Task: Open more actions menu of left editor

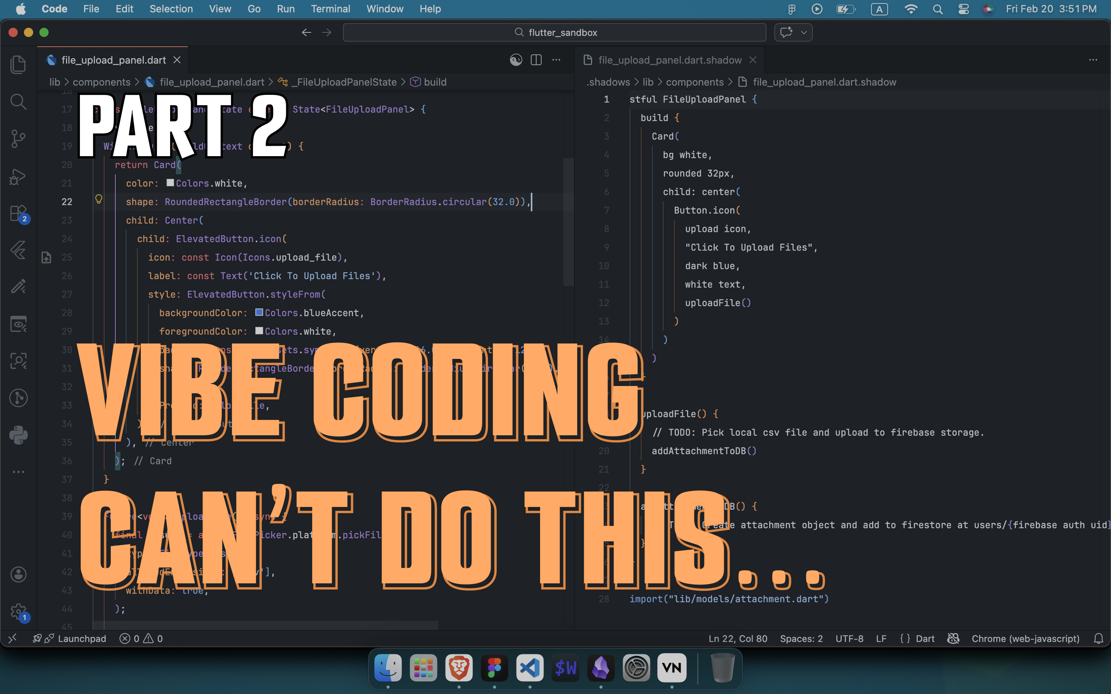Action: 556,60
